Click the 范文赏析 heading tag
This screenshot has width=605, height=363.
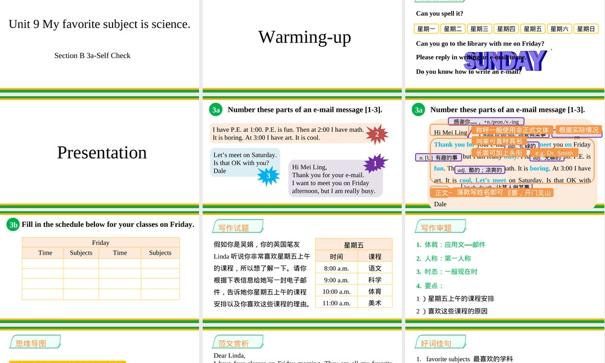click(x=238, y=342)
